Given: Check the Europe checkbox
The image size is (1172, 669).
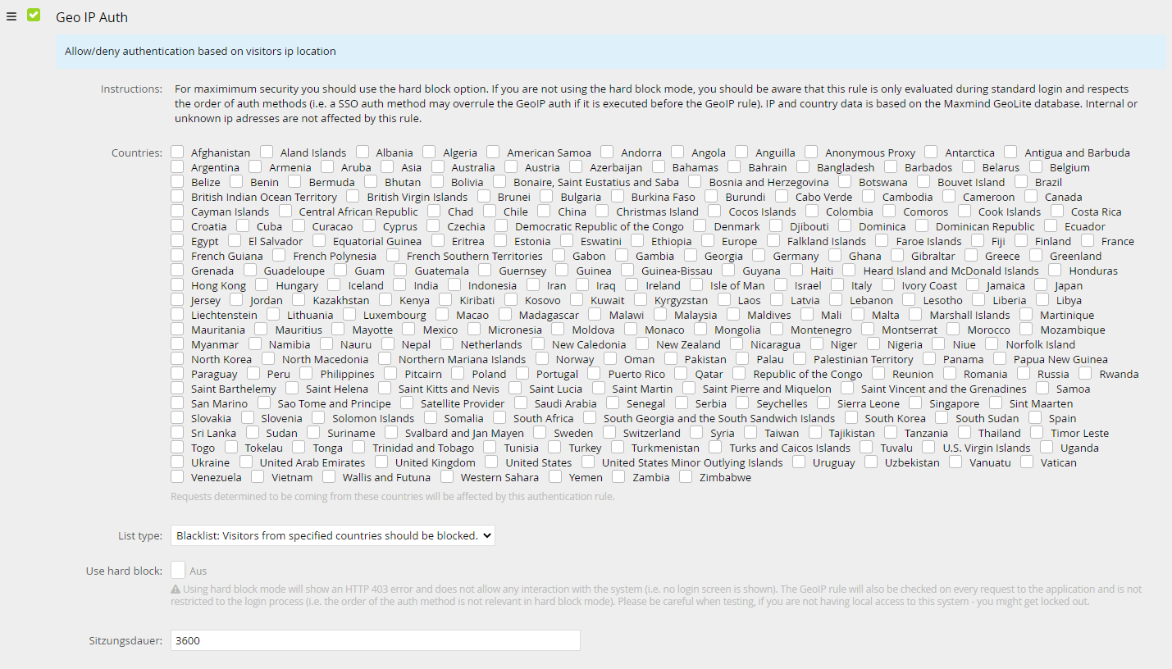Looking at the screenshot, I should (708, 240).
